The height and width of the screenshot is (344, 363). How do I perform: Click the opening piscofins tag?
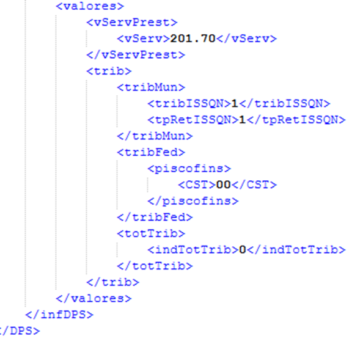point(189,168)
